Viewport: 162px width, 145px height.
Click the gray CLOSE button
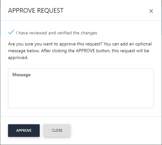pos(57,130)
